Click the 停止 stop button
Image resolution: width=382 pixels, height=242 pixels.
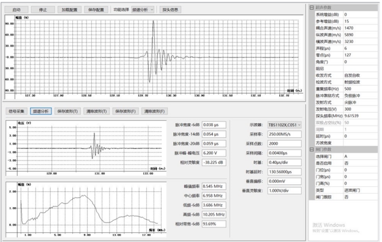click(x=43, y=10)
